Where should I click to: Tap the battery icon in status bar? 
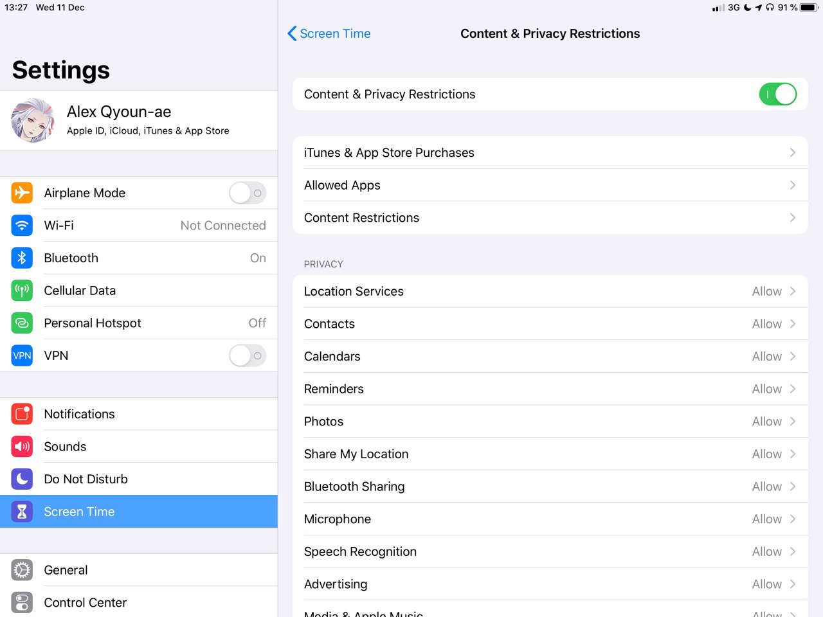tap(808, 8)
